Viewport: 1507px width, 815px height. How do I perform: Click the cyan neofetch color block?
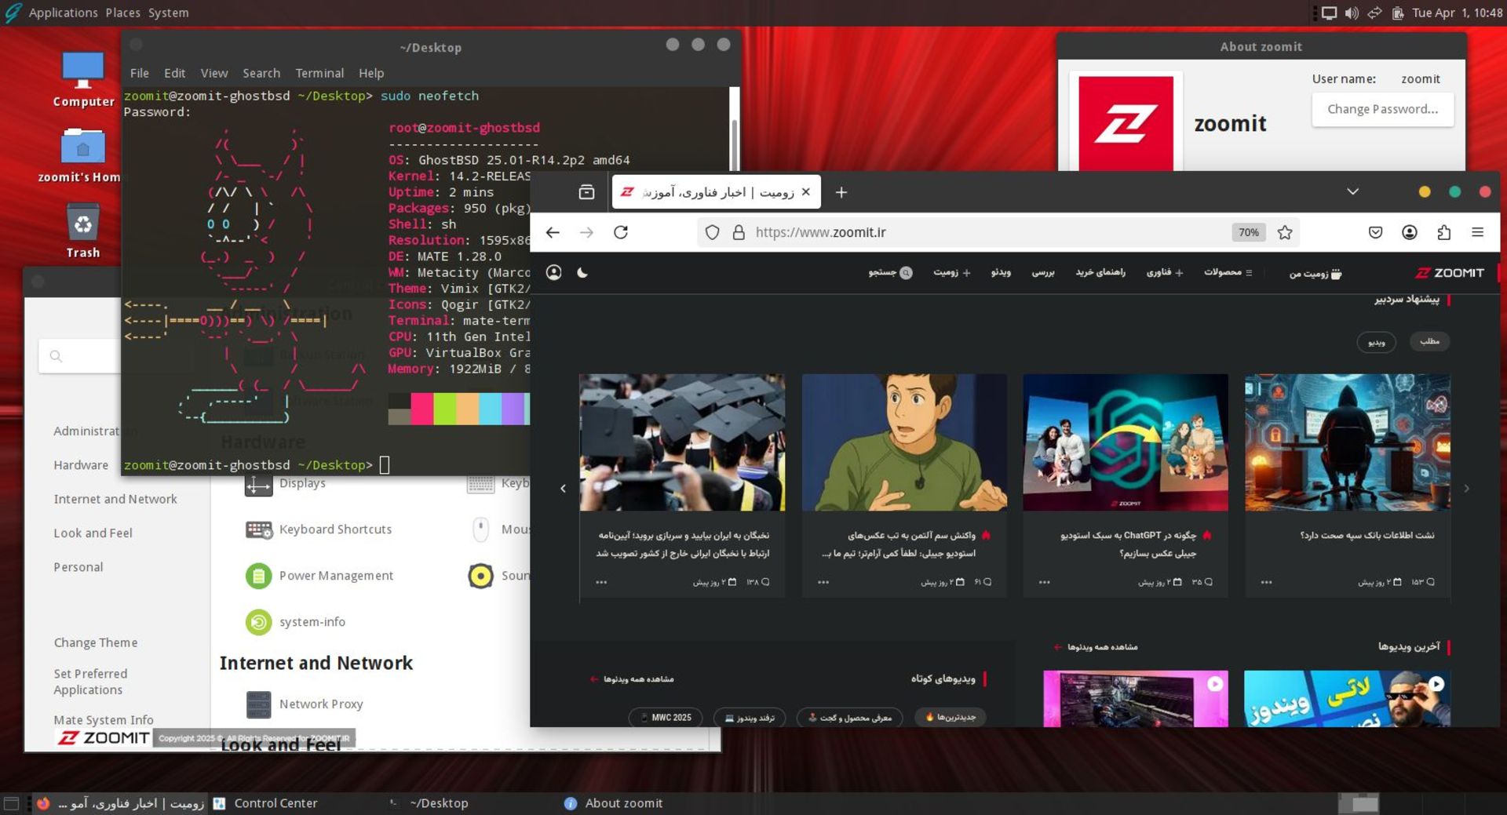pyautogui.click(x=491, y=409)
